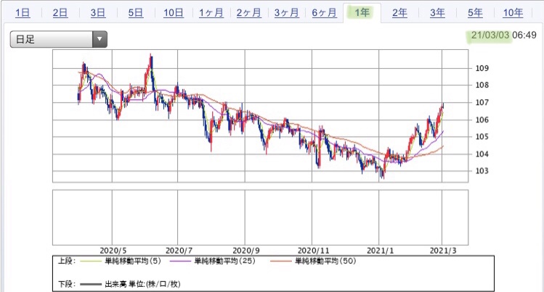
Task: Show the 6ヶ月 chart period
Action: click(324, 13)
